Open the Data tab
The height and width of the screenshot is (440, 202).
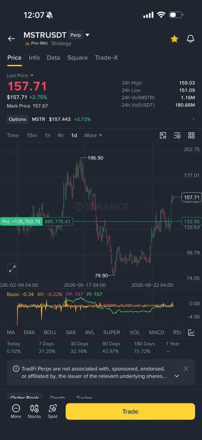(53, 58)
